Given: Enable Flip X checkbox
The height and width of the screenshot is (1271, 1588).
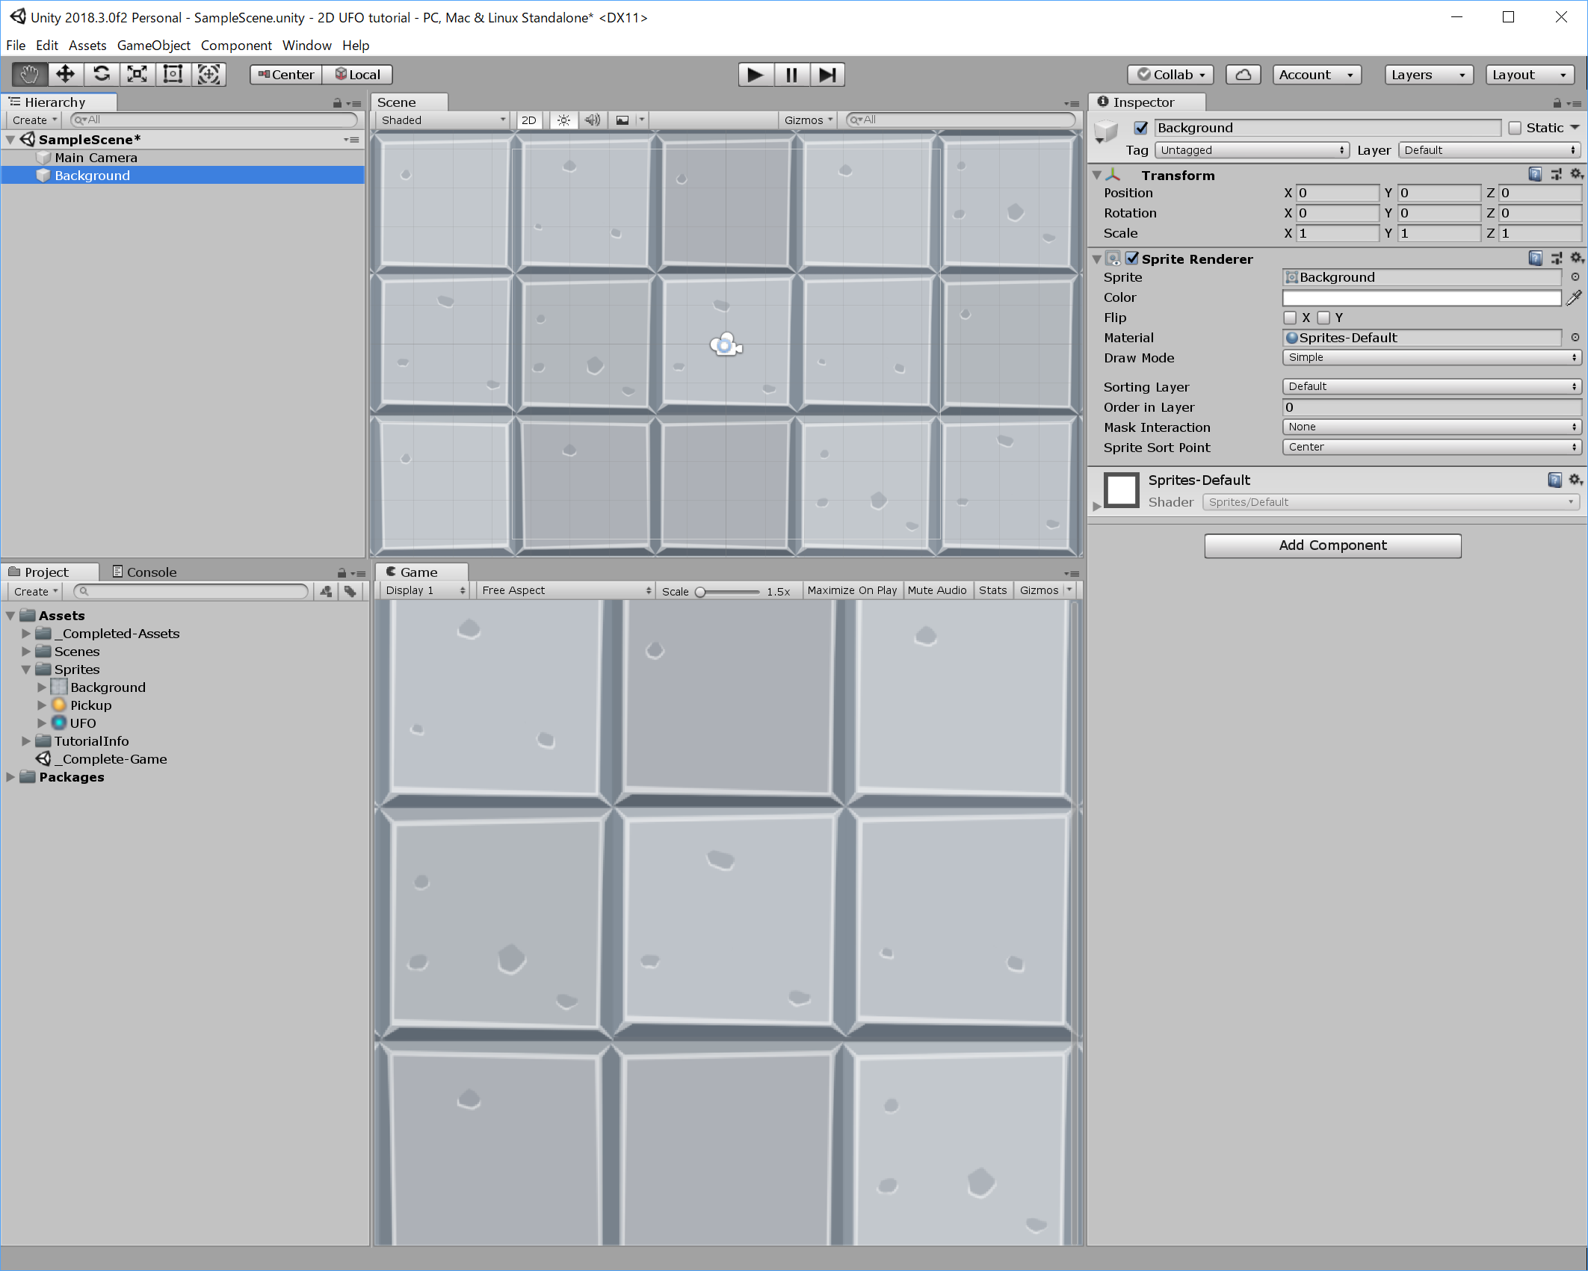Looking at the screenshot, I should [1290, 318].
